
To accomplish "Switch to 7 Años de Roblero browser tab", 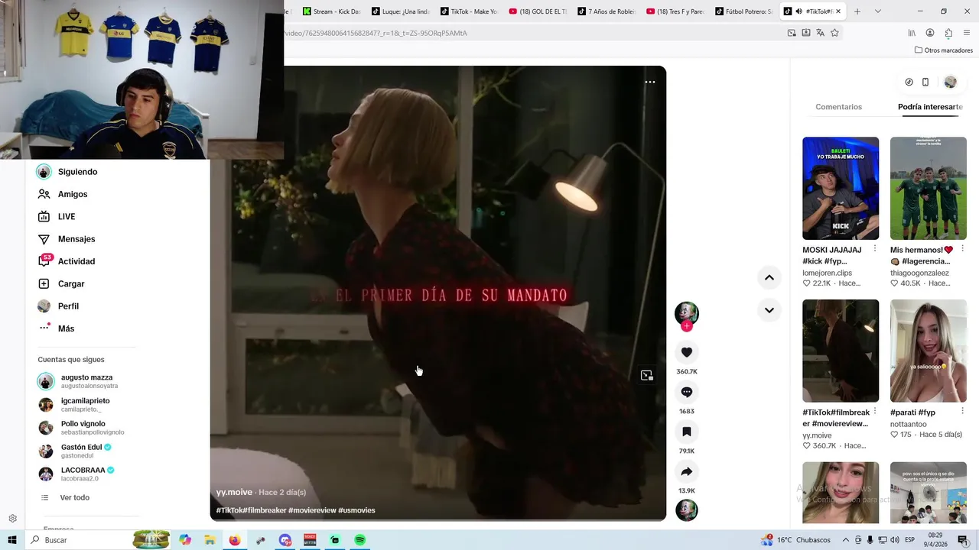I will click(x=607, y=11).
